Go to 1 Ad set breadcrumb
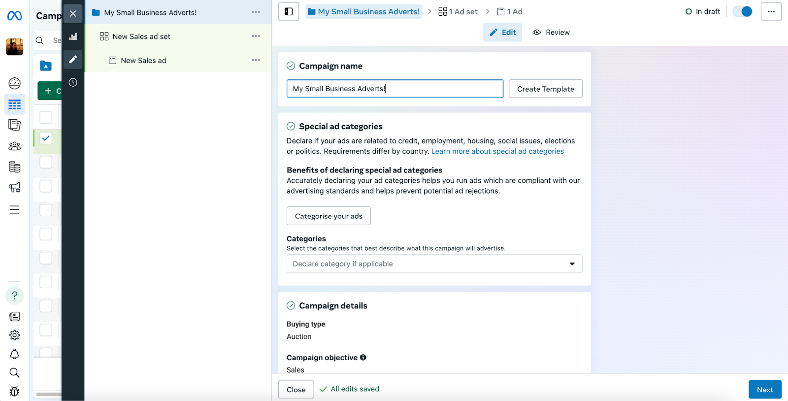788x401 pixels. tap(458, 12)
